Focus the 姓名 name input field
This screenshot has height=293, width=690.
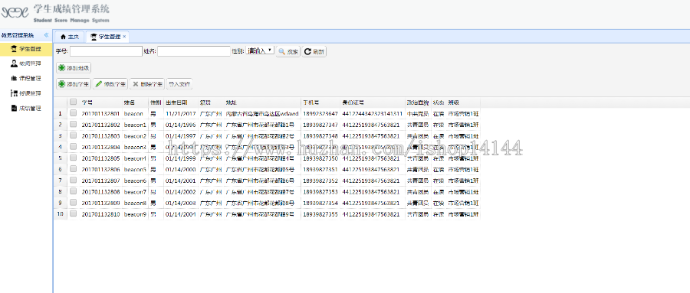[194, 51]
